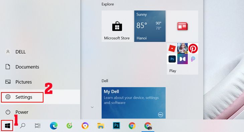The height and width of the screenshot is (132, 244).
Task: Open Photoshop Express tile in Play group
Action: click(172, 59)
